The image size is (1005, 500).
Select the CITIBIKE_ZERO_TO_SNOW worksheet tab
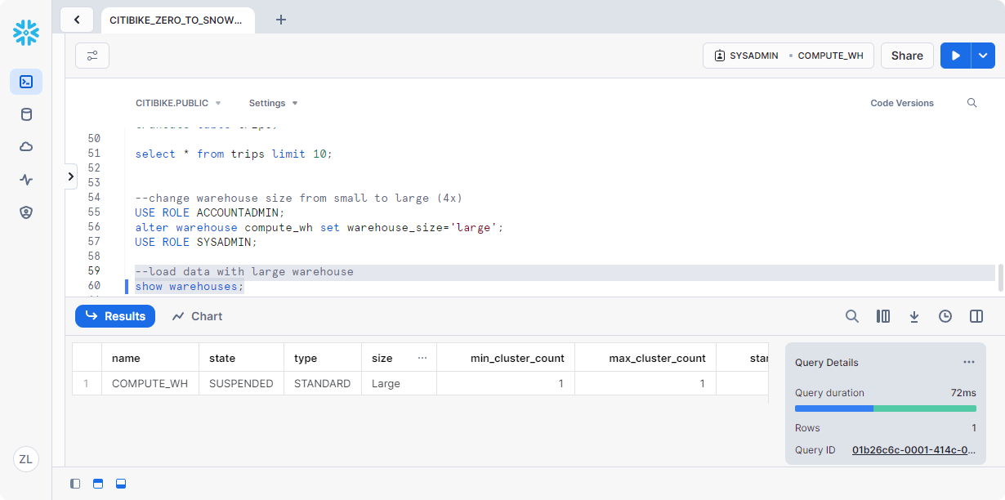[176, 20]
